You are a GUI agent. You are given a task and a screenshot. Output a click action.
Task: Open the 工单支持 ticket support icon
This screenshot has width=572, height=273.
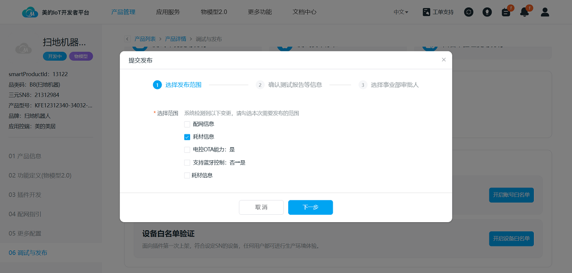426,12
